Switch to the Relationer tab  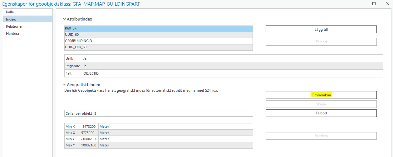coord(14,26)
